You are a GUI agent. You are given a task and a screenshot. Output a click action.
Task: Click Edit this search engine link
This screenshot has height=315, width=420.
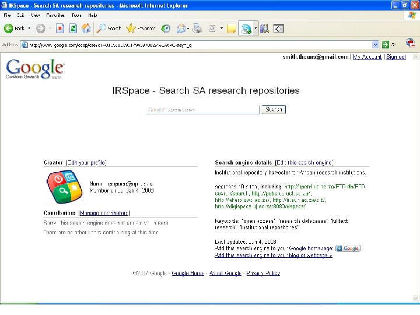[x=304, y=163]
